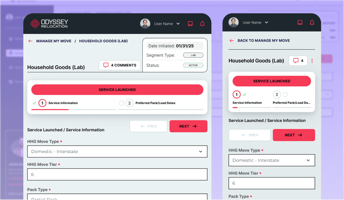Expand the User Name menu in mobile header
The height and width of the screenshot is (200, 344).
pos(255,22)
